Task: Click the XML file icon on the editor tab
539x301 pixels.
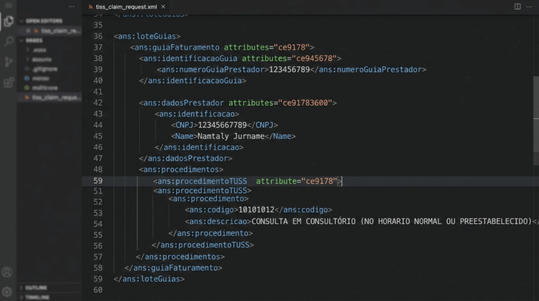Action: click(x=91, y=6)
